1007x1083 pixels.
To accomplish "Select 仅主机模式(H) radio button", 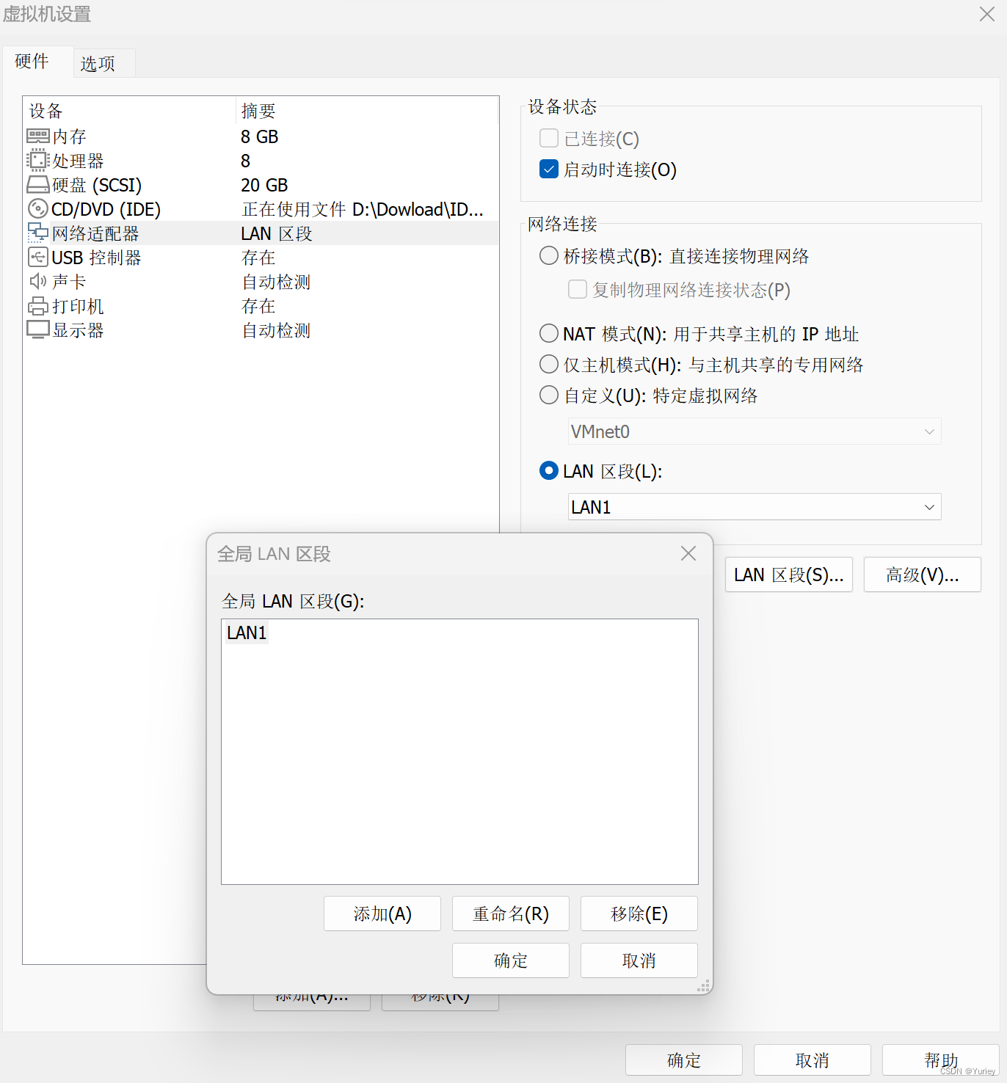I will point(549,365).
